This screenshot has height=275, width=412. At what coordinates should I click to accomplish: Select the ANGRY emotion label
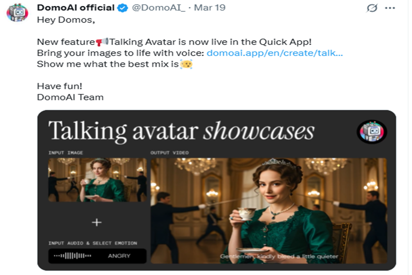119,256
